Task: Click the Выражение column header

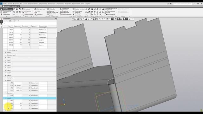Action: click(17, 26)
